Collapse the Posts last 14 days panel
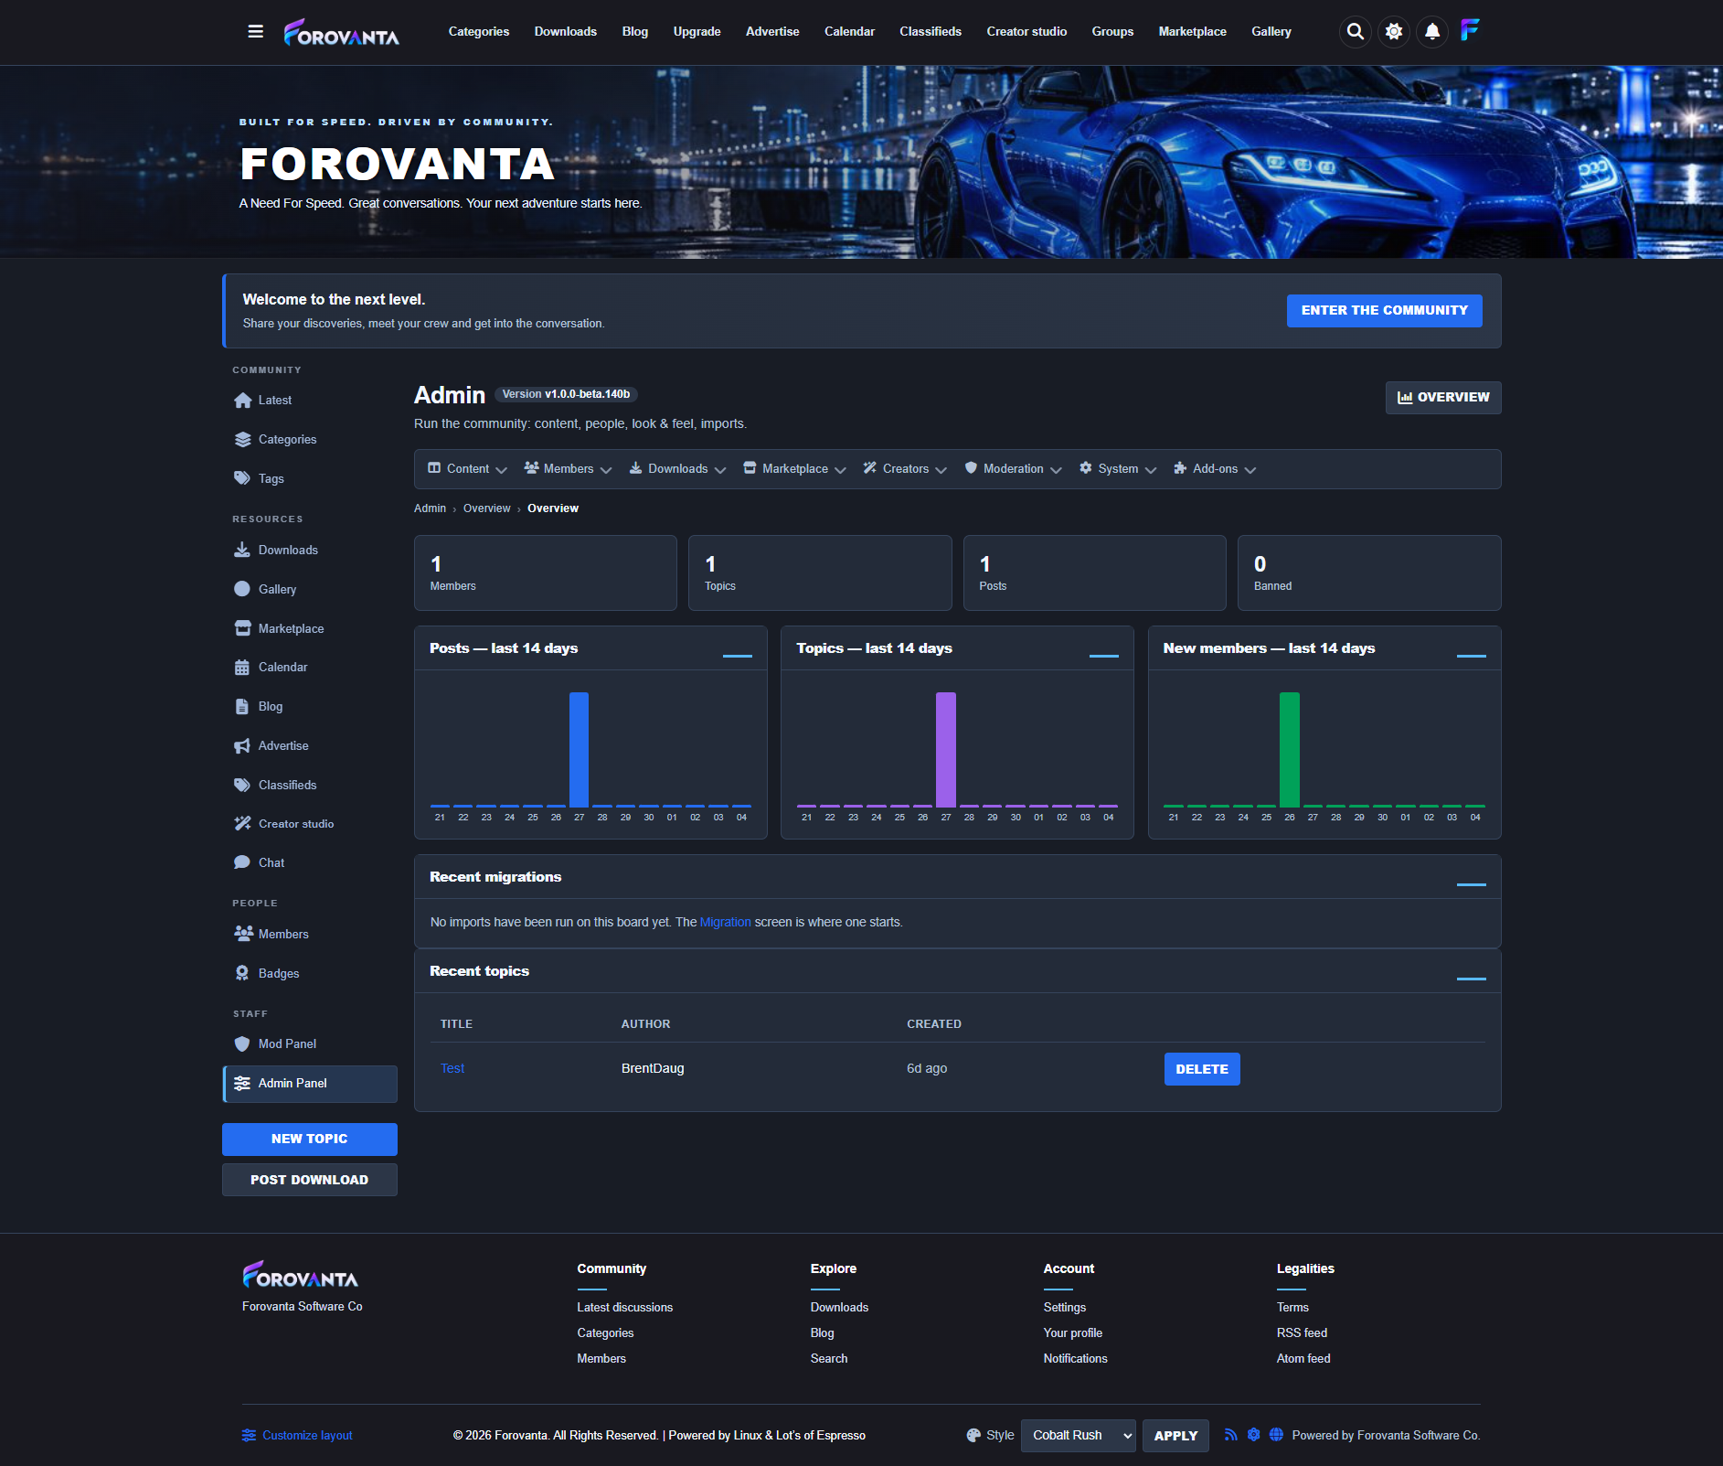Viewport: 1723px width, 1466px height. pos(738,655)
